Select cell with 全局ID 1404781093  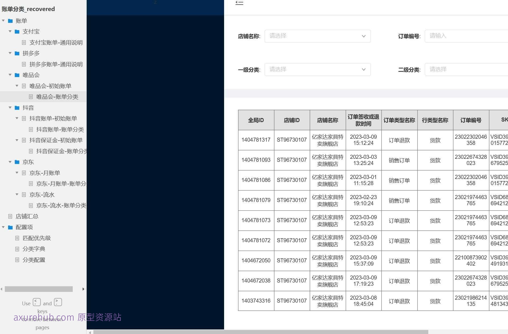[256, 160]
